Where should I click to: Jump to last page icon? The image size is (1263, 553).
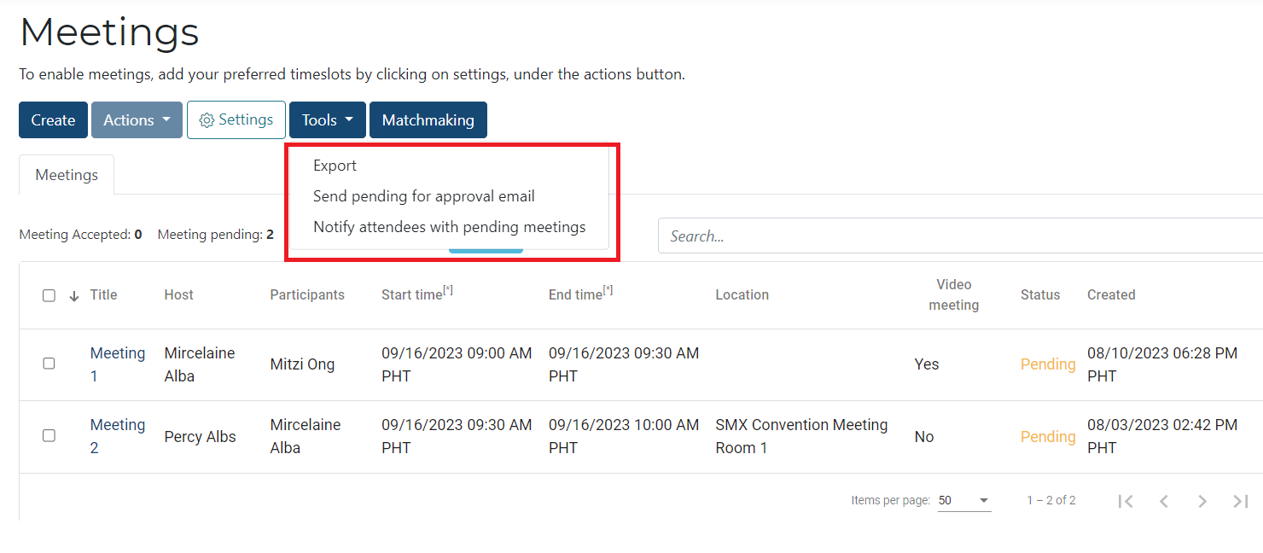(1240, 501)
